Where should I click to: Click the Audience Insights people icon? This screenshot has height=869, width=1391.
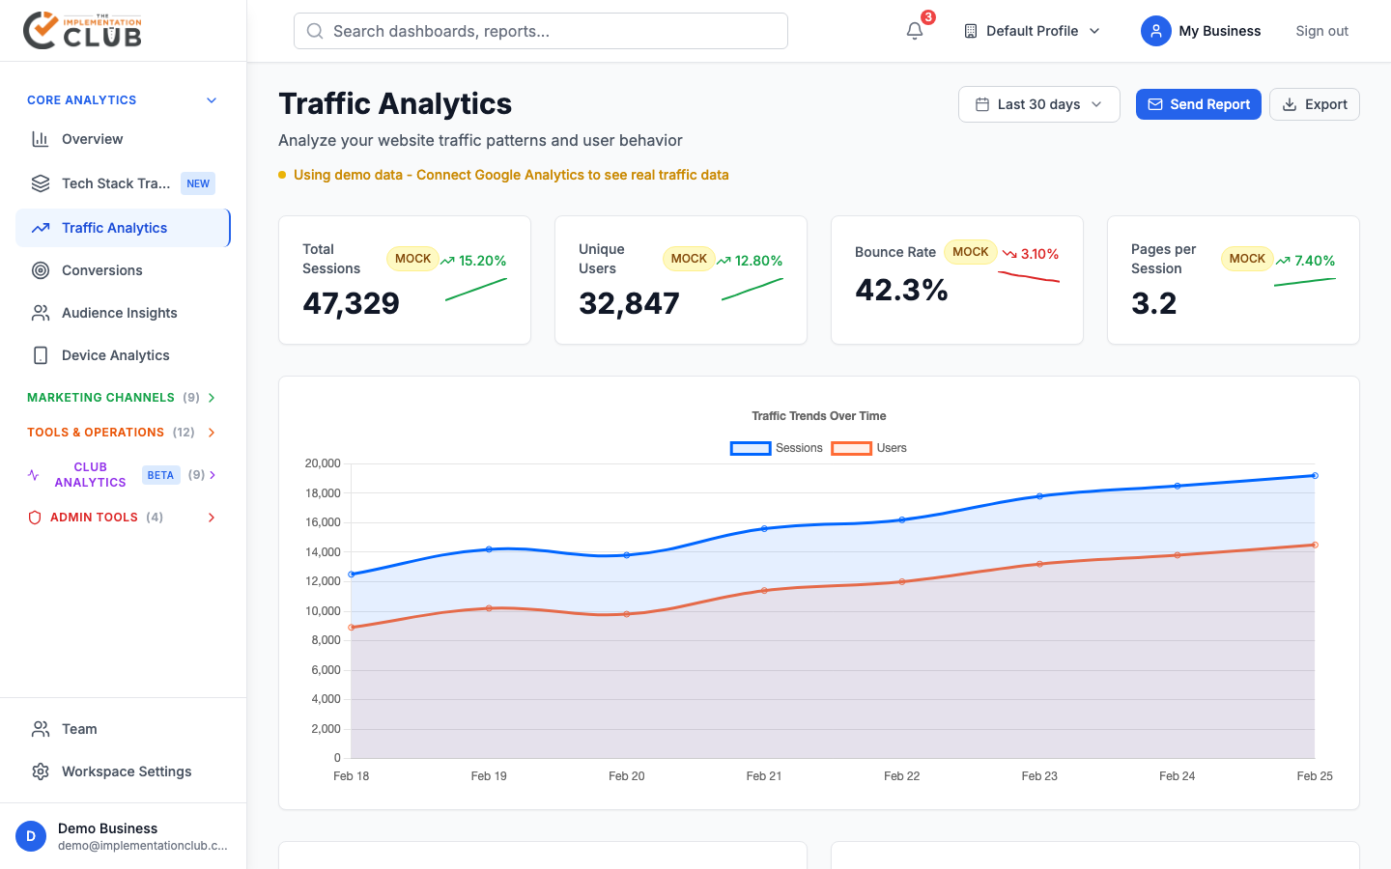(41, 313)
